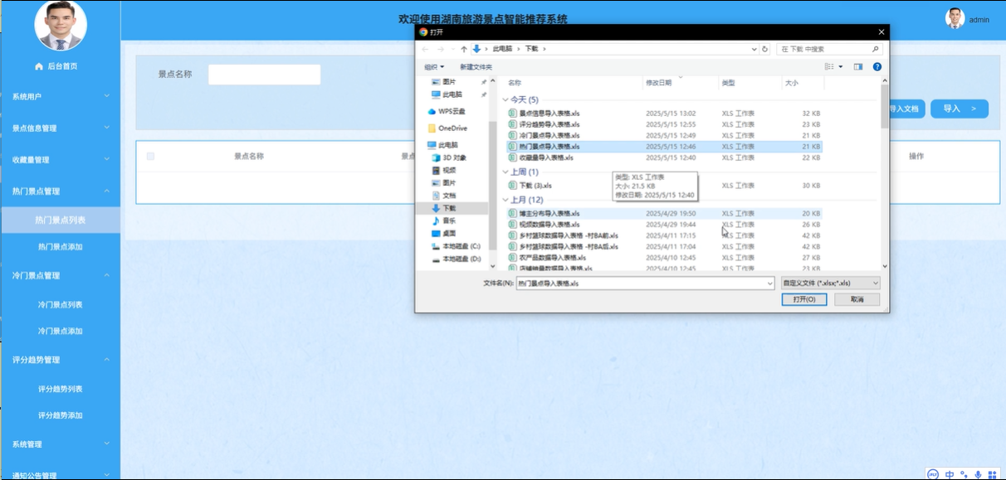This screenshot has height=480, width=1006.
Task: Expand the 系统用户 sidebar menu
Action: 60,97
